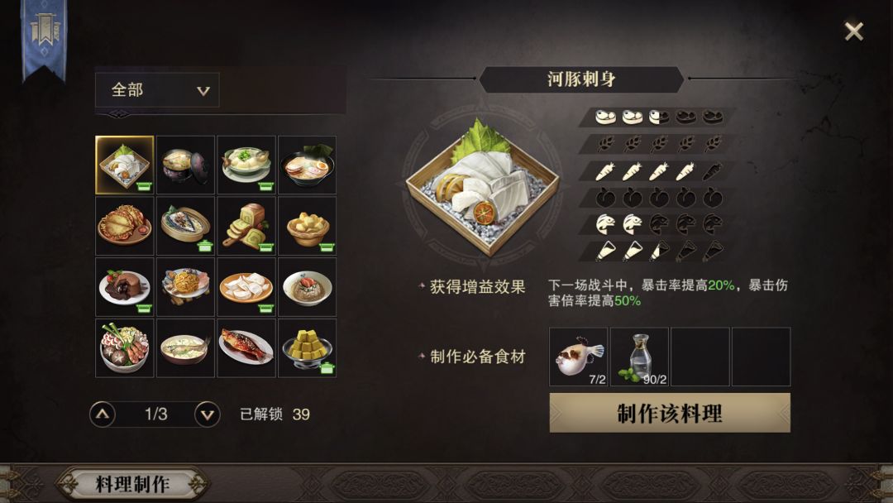
Task: Click the blue banner flag icon
Action: click(x=44, y=39)
